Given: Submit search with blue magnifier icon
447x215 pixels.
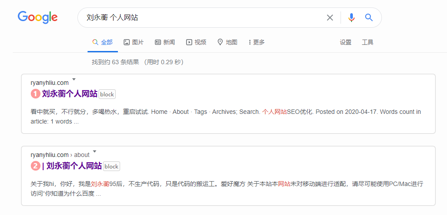Looking at the screenshot, I should click(x=369, y=18).
